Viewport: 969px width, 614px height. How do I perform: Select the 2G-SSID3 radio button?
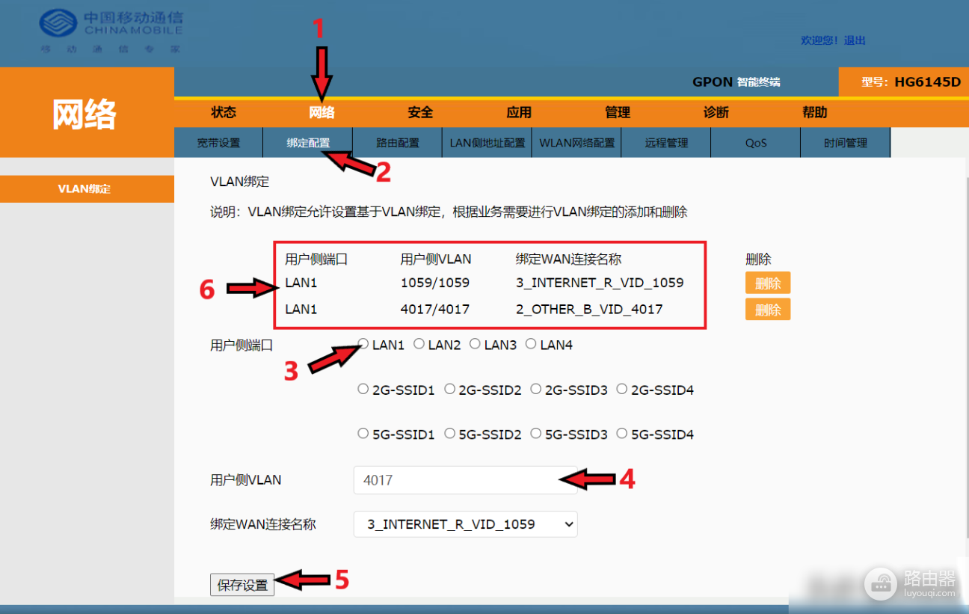coord(536,389)
